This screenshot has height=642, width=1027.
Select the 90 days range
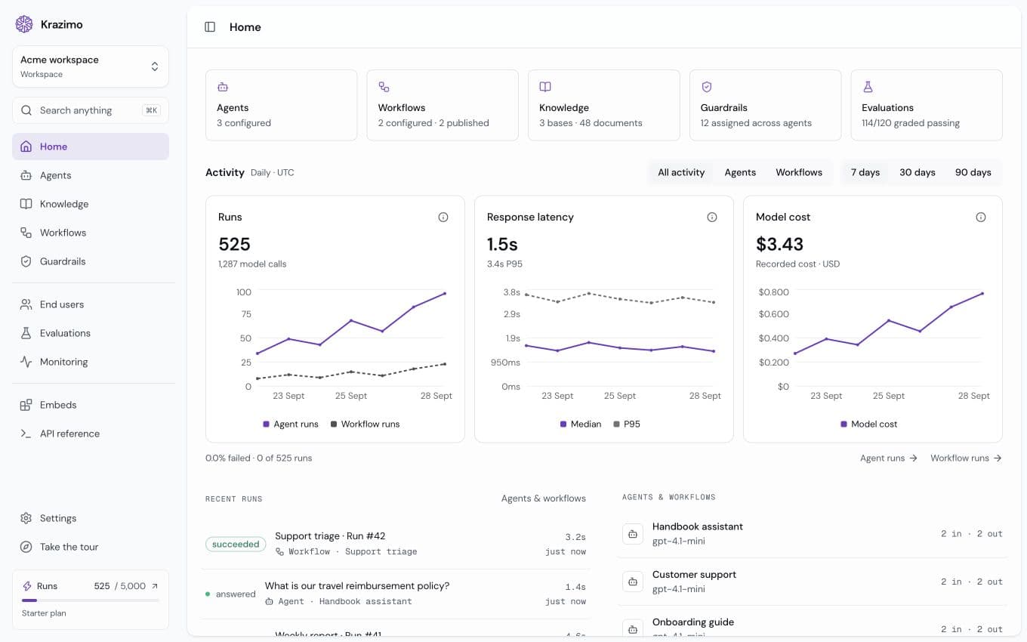(973, 172)
